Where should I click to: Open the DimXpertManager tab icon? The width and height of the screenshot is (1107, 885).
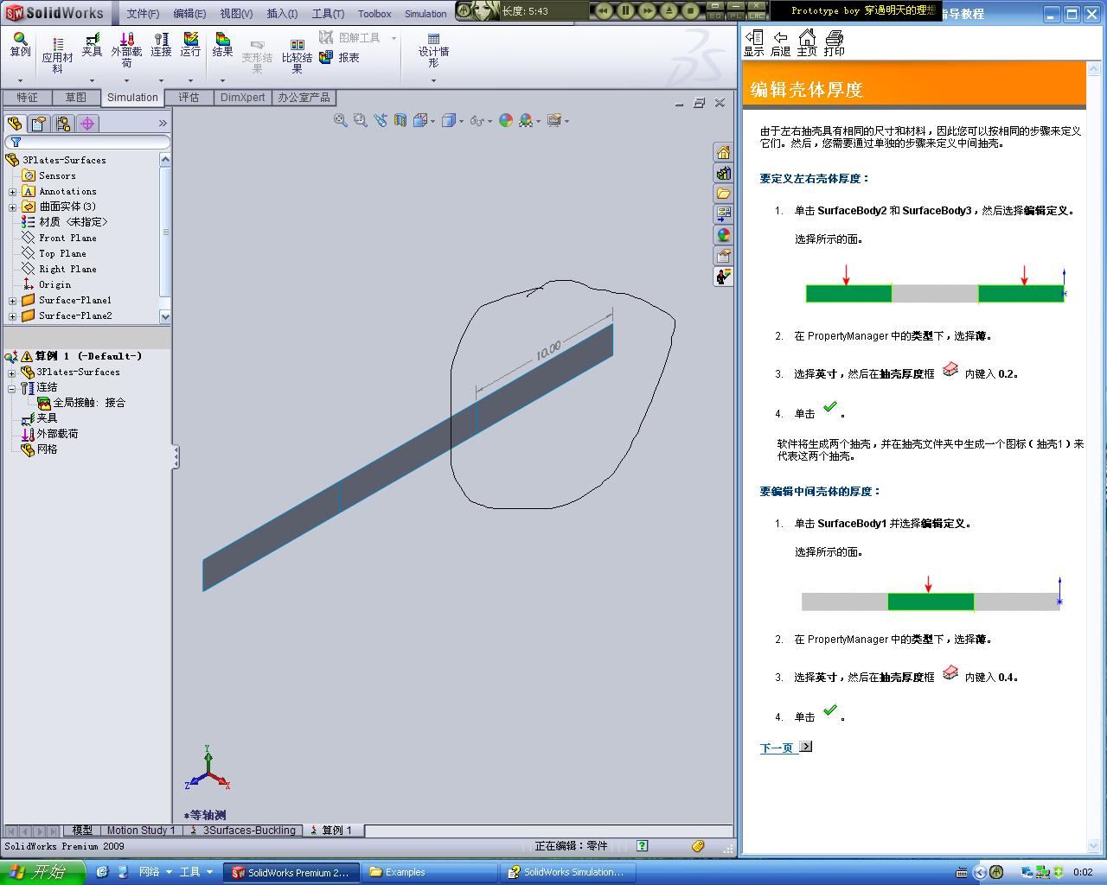click(x=87, y=124)
